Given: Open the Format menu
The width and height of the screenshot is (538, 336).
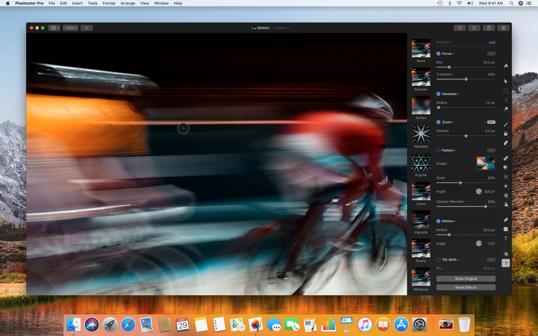Looking at the screenshot, I should (109, 3).
